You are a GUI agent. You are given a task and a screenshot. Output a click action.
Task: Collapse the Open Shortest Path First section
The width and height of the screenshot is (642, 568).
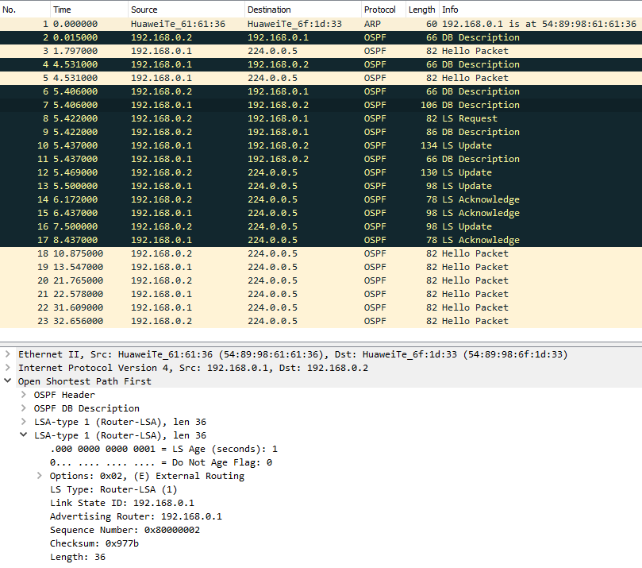7,381
